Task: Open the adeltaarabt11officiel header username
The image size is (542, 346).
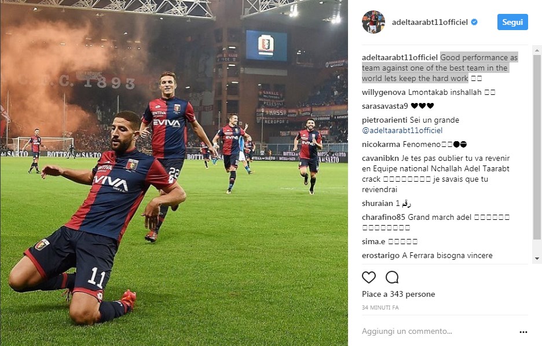Action: [430, 22]
